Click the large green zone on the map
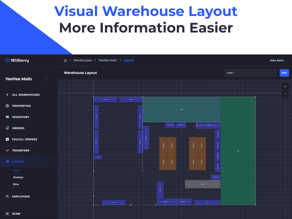The width and height of the screenshot is (292, 219). 239,151
